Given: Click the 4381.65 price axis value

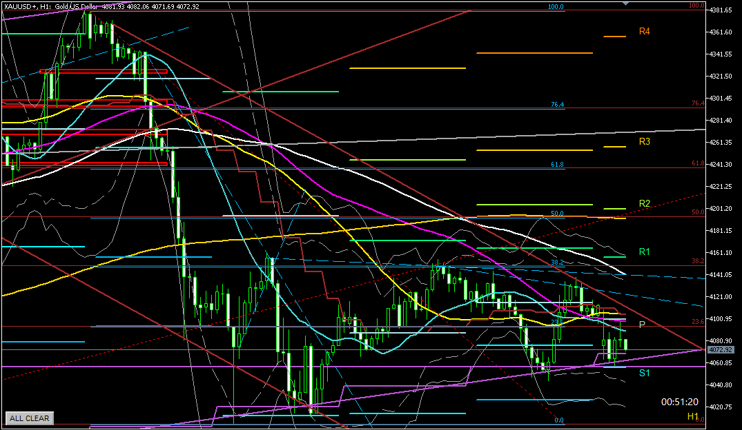Looking at the screenshot, I should (723, 10).
